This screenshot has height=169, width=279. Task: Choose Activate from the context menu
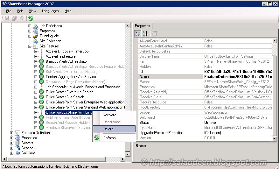114,115
